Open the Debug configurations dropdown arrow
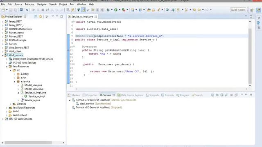 [x=112, y=10]
